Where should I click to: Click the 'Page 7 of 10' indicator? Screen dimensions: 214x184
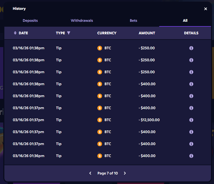(x=108, y=173)
